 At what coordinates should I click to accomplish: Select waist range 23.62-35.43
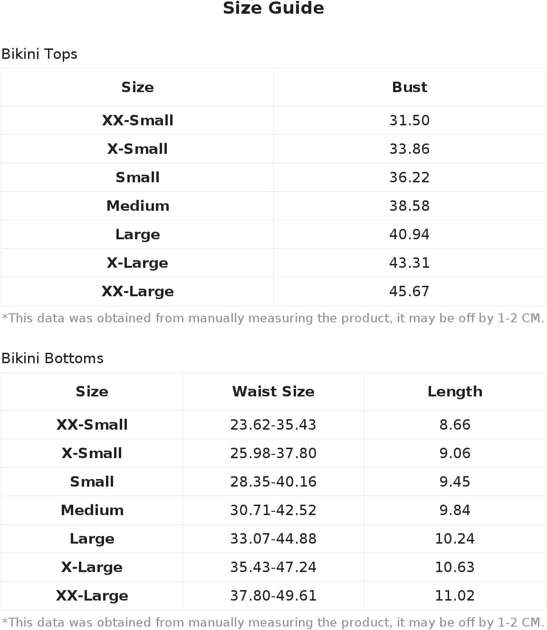click(273, 425)
